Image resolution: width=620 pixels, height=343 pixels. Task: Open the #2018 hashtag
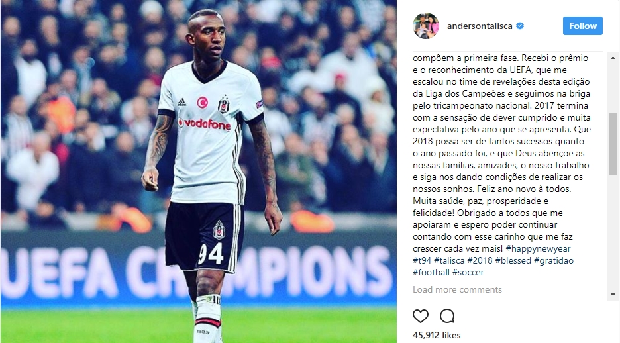[x=480, y=260]
